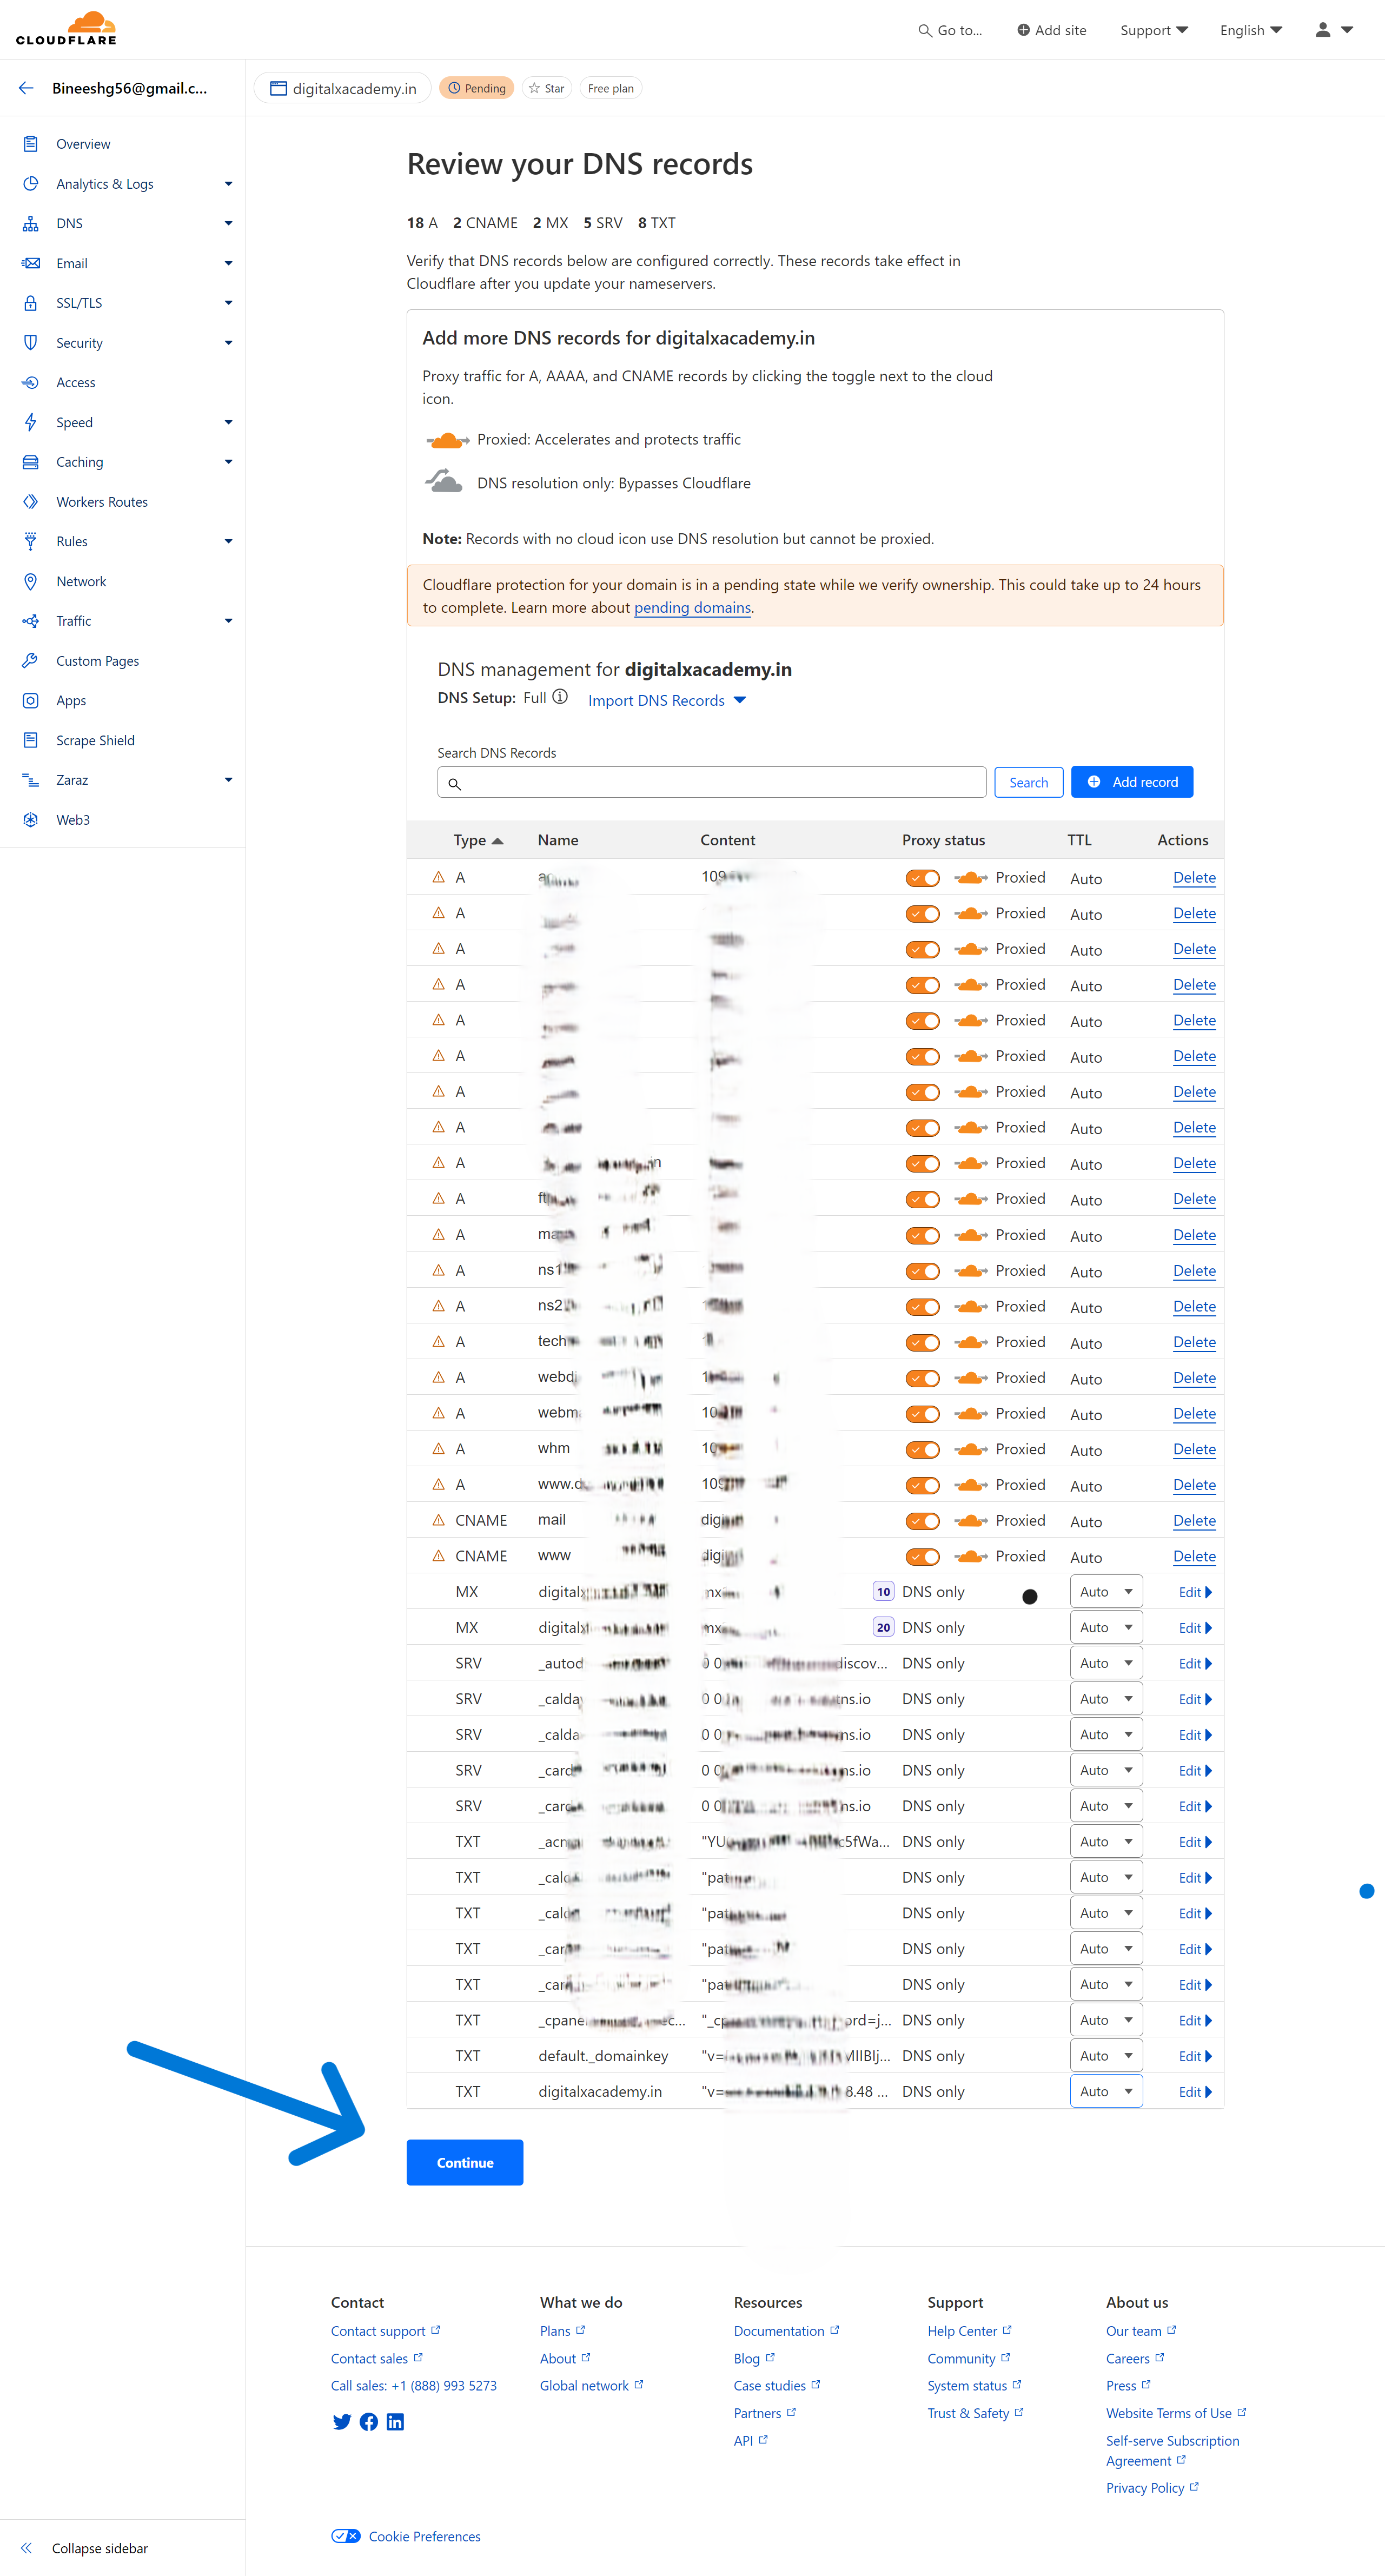Toggle proxy for the www.d A record
Viewport: 1385px width, 2576px height.
pyautogui.click(x=923, y=1485)
